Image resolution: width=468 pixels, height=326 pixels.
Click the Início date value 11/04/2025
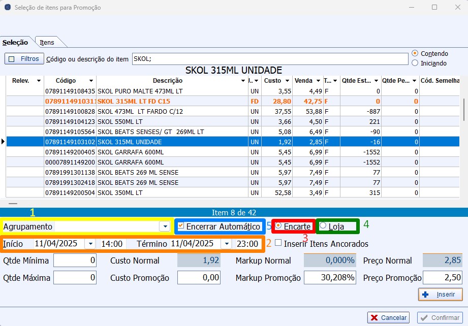pyautogui.click(x=56, y=244)
